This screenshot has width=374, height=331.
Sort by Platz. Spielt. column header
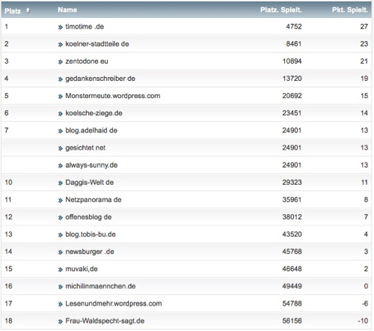pos(281,10)
